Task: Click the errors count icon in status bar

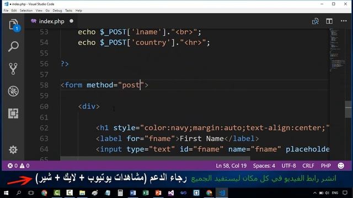Action: 10,166
